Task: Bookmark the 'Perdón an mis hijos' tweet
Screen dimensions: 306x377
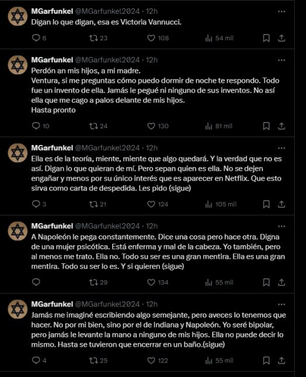Action: point(266,126)
